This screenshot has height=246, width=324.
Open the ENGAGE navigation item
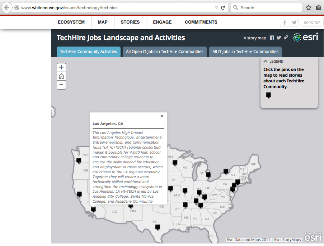point(162,22)
